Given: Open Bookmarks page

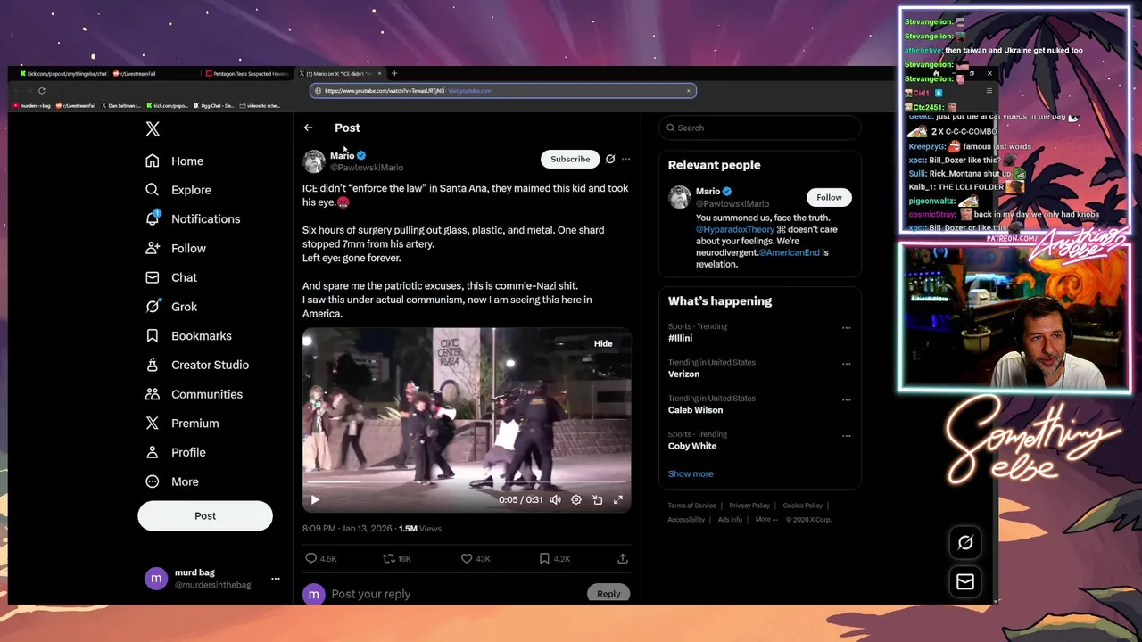Looking at the screenshot, I should pyautogui.click(x=188, y=335).
